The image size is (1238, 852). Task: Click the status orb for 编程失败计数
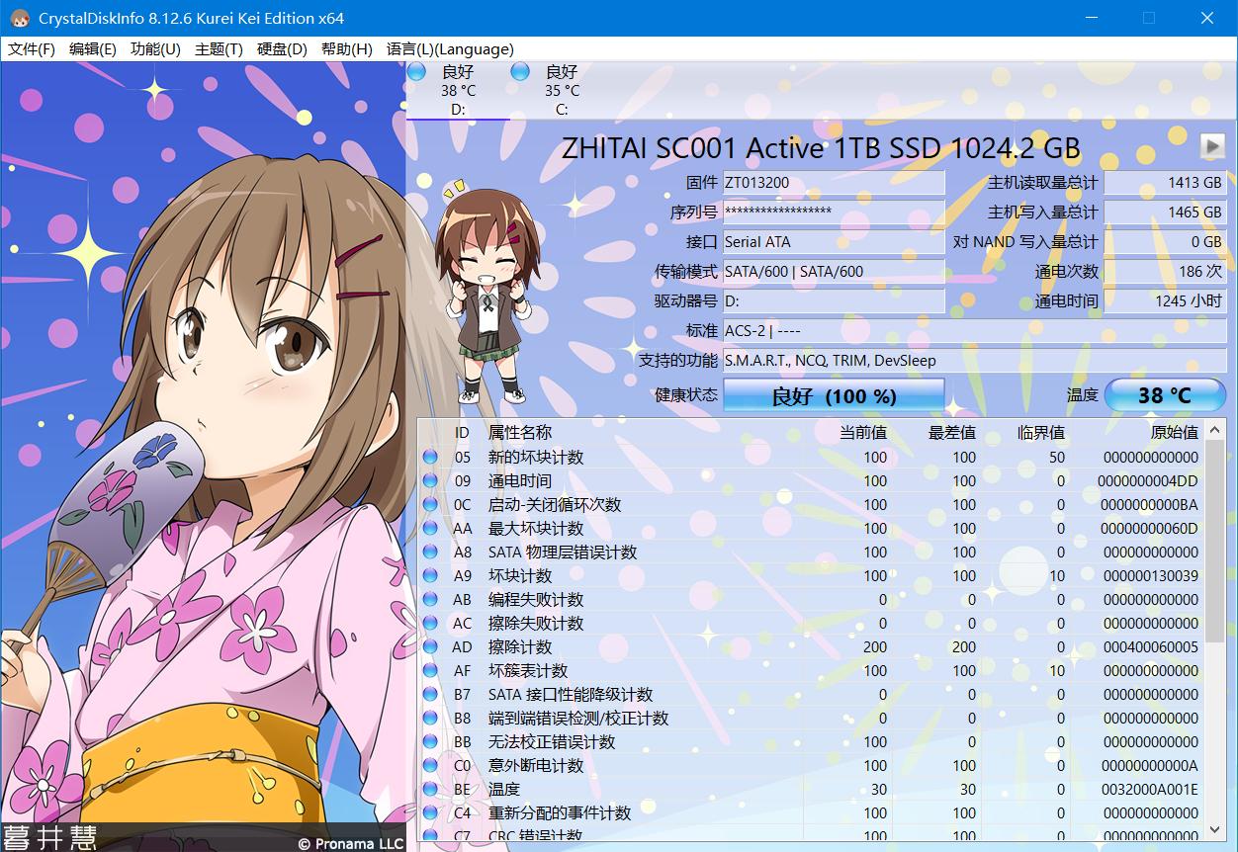pos(430,599)
